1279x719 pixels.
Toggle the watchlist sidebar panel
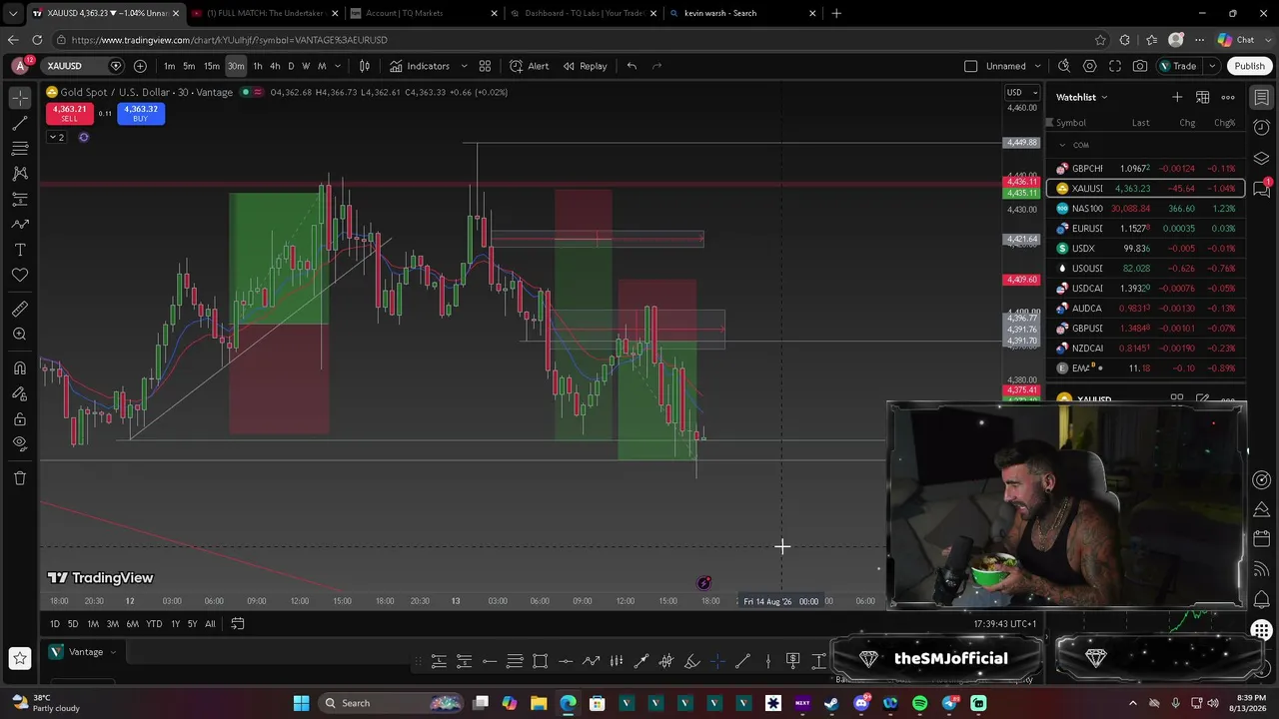[1262, 98]
